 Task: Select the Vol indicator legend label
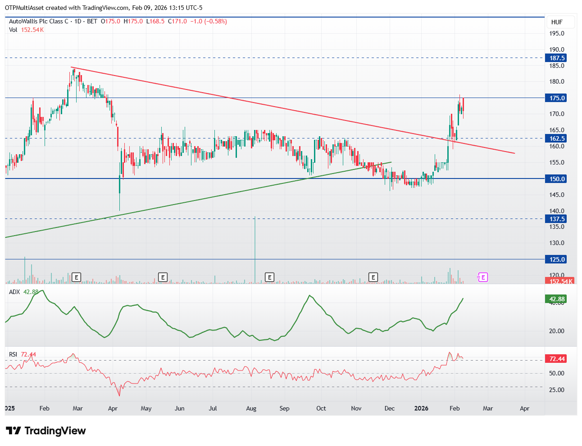[13, 30]
